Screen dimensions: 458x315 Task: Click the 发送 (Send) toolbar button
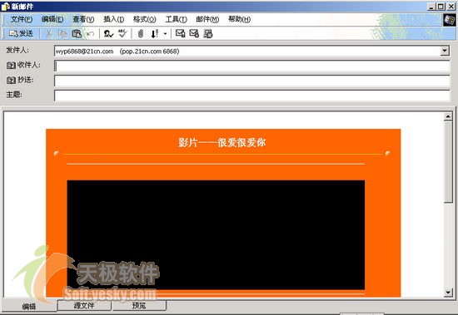point(21,34)
